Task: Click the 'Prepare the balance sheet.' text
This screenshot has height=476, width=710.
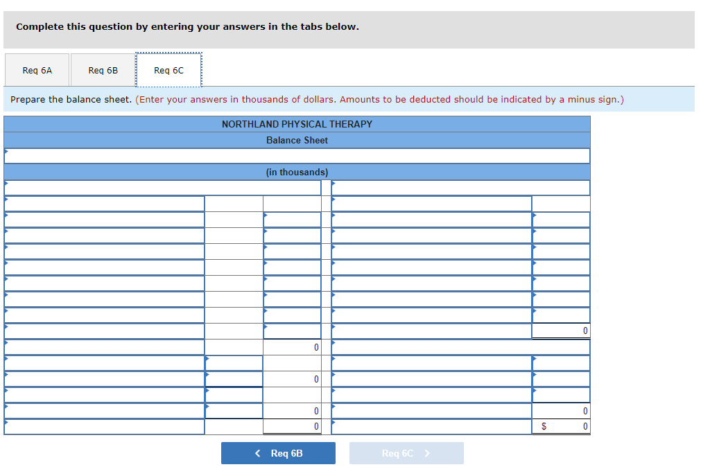Action: (x=71, y=99)
